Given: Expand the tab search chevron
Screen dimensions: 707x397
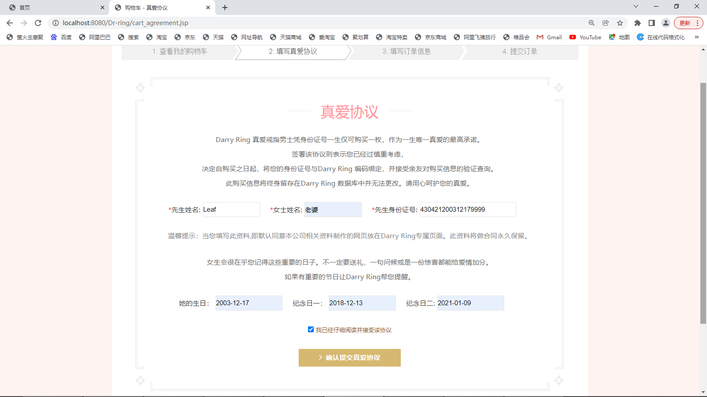Looking at the screenshot, I should (636, 6).
